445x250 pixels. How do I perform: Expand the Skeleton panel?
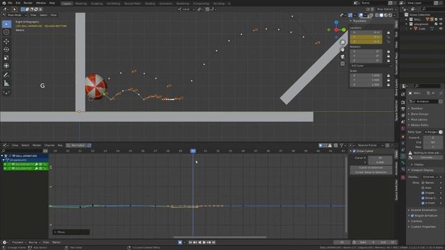[416, 108]
